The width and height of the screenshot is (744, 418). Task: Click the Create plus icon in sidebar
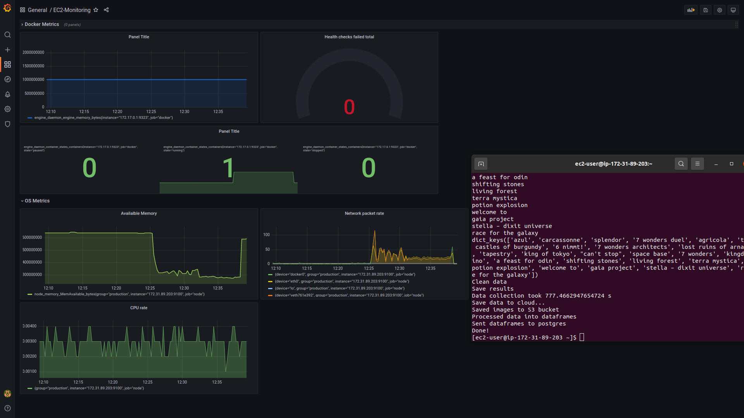[x=7, y=50]
